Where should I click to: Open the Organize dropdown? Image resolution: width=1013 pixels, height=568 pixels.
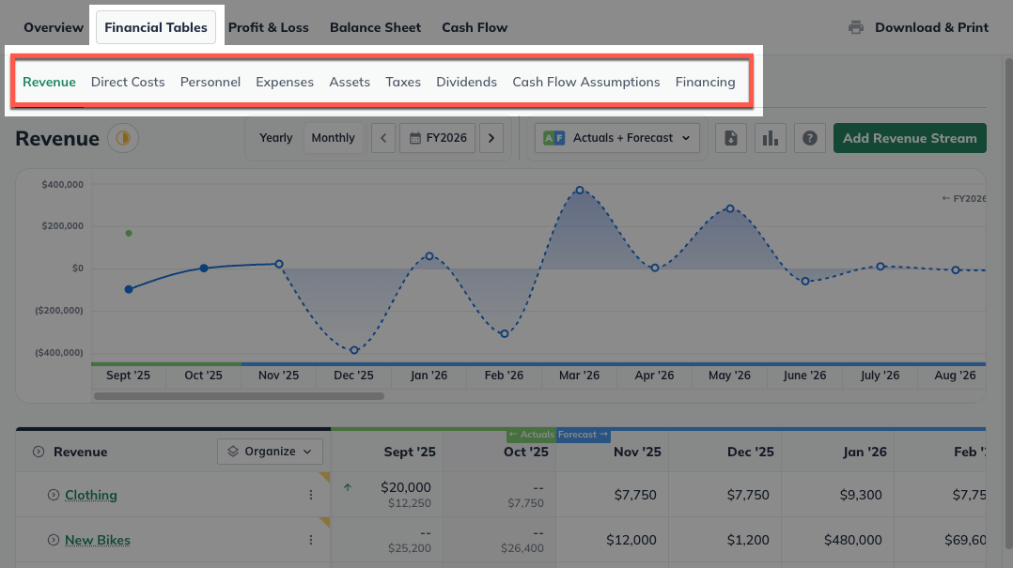[270, 452]
